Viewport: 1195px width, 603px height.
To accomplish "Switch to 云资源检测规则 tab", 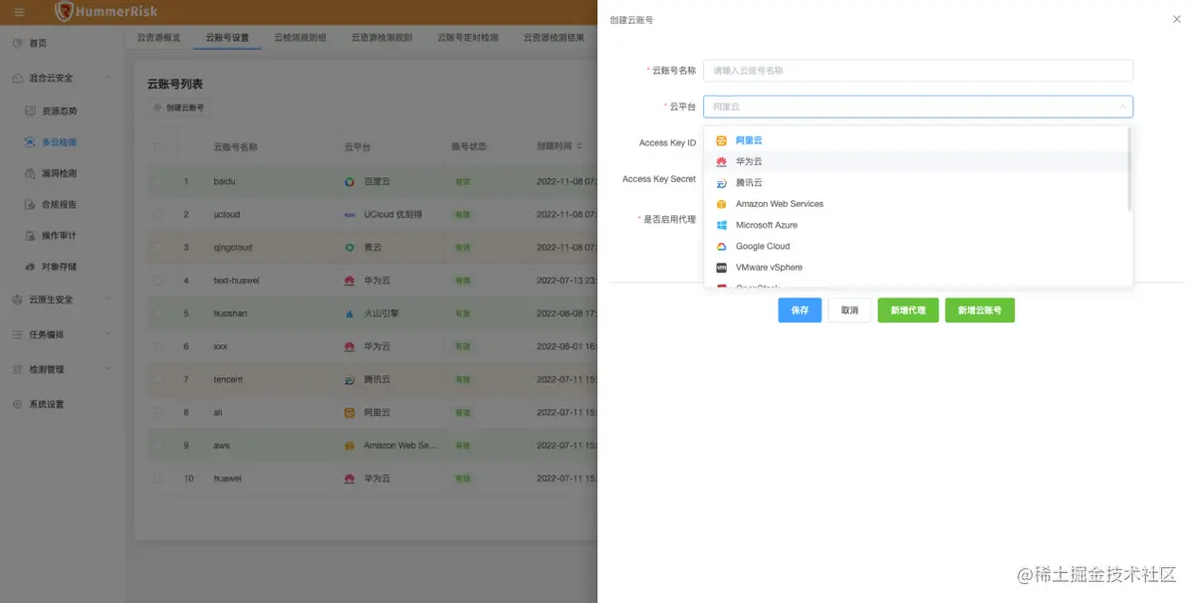I will [x=381, y=38].
